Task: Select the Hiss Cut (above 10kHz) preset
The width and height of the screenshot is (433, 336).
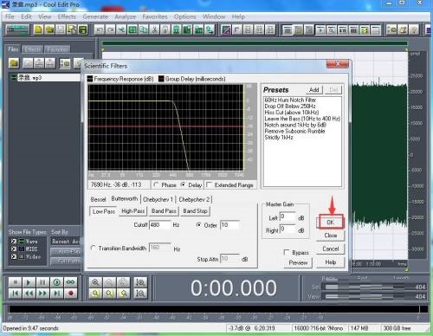Action: click(292, 113)
